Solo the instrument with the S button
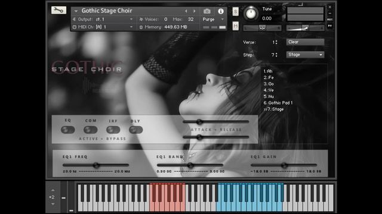 tap(236, 11)
